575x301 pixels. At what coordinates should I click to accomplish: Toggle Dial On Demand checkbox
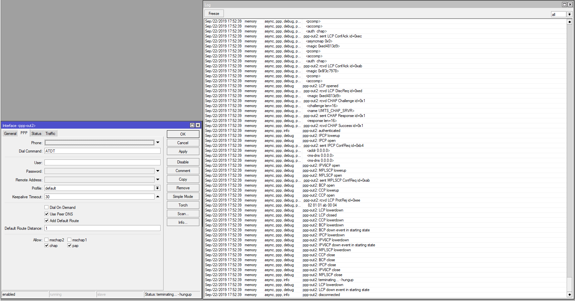(x=46, y=207)
